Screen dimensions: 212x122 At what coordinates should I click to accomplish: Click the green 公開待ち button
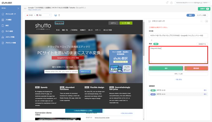(204, 9)
